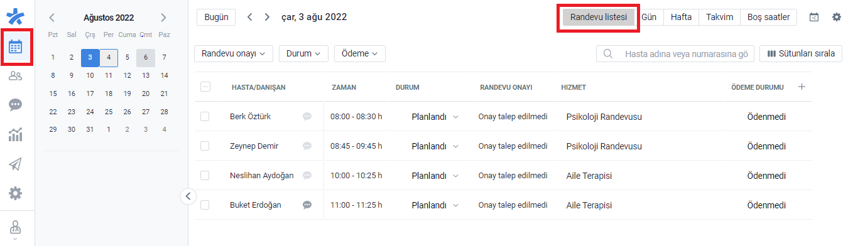The width and height of the screenshot is (848, 246).
Task: Tick the checkbox for Zeynep Demir
Action: click(x=205, y=146)
